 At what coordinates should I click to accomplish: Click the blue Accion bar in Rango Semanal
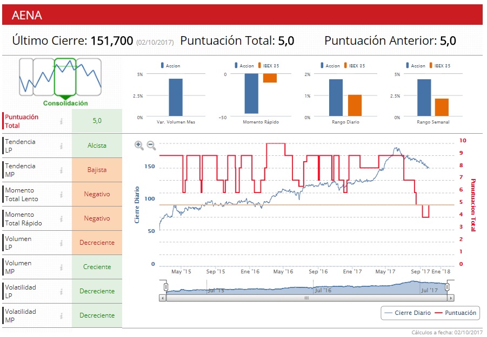[x=424, y=98]
